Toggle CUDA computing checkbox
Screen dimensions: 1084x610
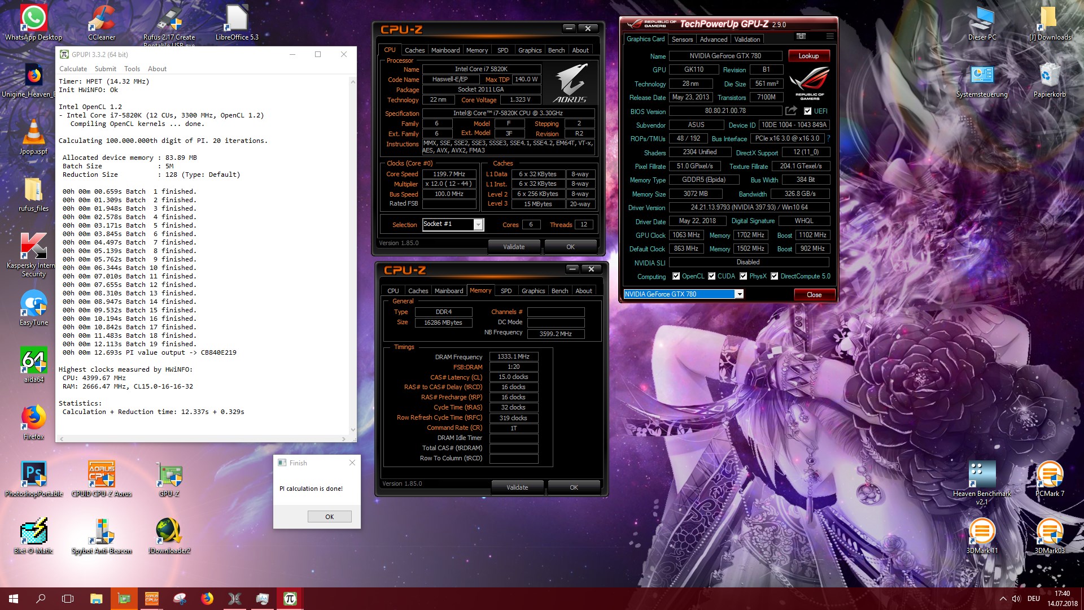point(711,276)
